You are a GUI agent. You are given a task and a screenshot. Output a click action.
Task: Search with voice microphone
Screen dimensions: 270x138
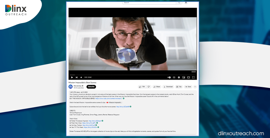pyautogui.click(x=186, y=3)
